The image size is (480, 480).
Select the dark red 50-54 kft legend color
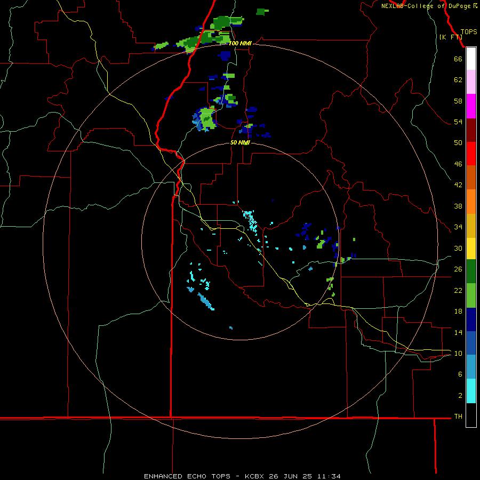[471, 130]
